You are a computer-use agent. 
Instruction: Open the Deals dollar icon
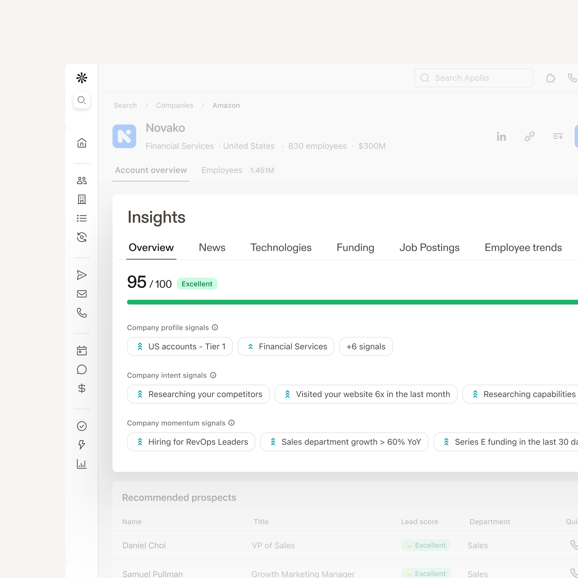click(82, 388)
